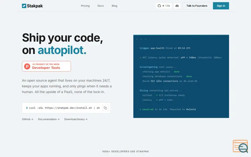The width and height of the screenshot is (251, 157).
Task: Copy the curl install command
Action: (x=105, y=108)
